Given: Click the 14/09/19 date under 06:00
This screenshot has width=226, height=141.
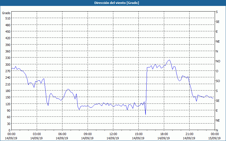Looking at the screenshot, I should click(62, 138).
